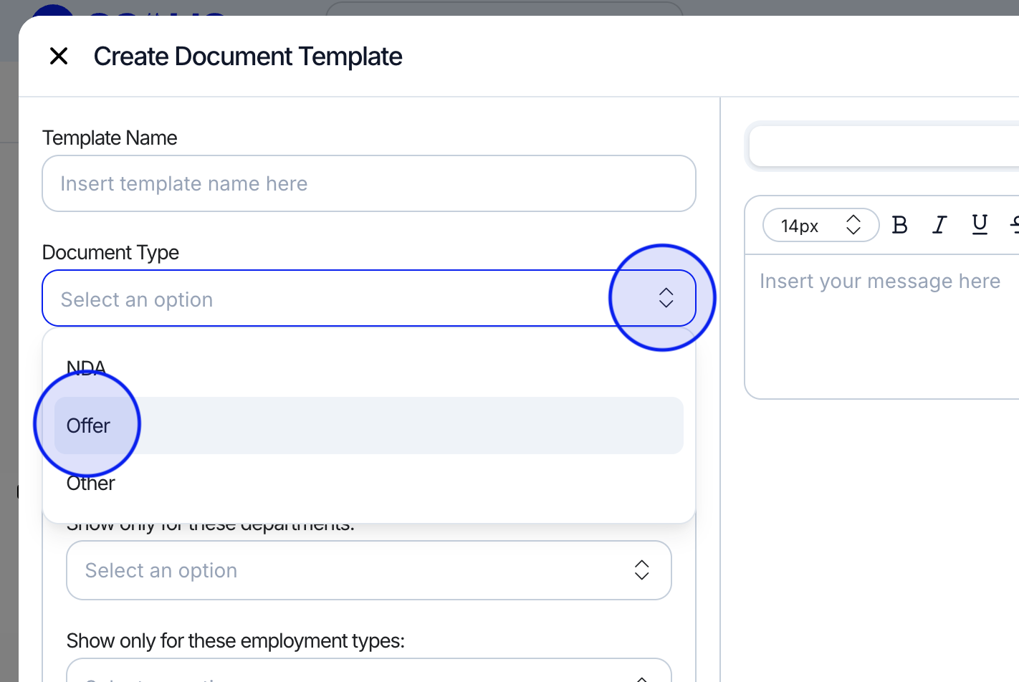This screenshot has width=1019, height=682.
Task: Close the Create Document Template dialog
Action: 59,56
